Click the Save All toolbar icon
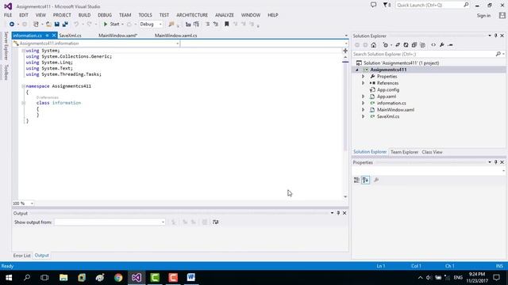508x285 pixels. click(x=65, y=25)
